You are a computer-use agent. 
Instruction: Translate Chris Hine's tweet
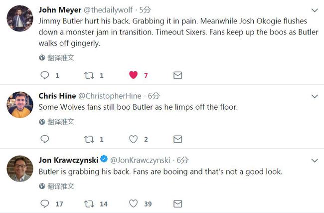pos(57,121)
